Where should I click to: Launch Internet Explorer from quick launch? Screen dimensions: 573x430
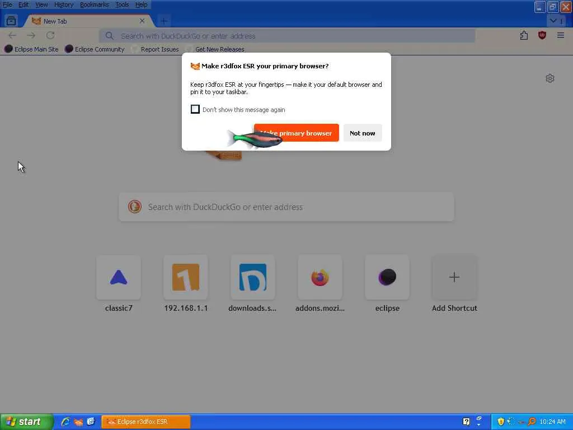[65, 422]
